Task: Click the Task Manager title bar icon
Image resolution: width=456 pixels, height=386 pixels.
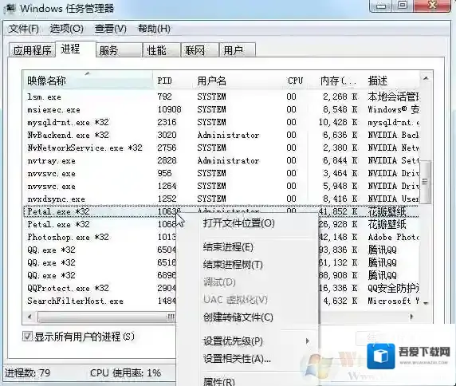Action: [10, 8]
